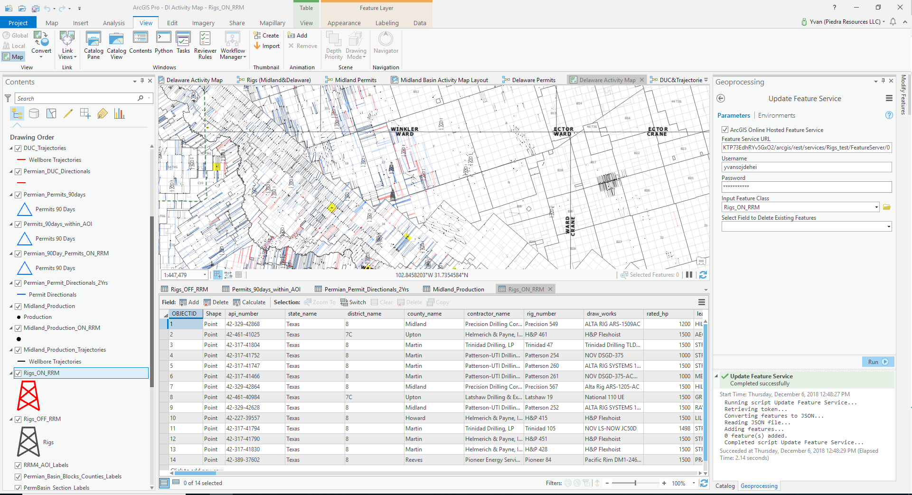Image resolution: width=912 pixels, height=495 pixels.
Task: Switch to the Analysis ribbon tab
Action: (113, 23)
